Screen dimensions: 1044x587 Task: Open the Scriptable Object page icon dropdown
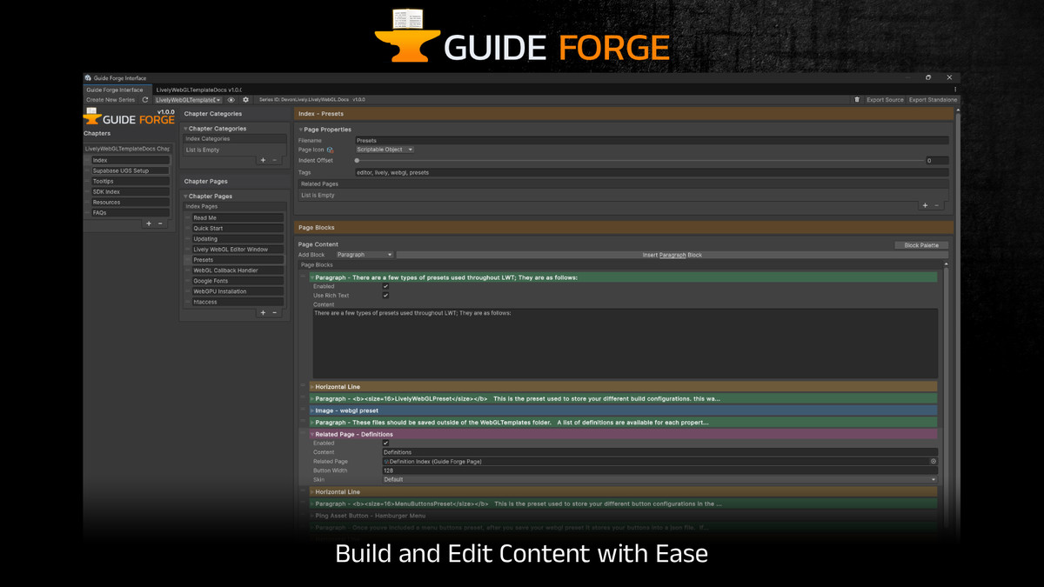tap(385, 150)
